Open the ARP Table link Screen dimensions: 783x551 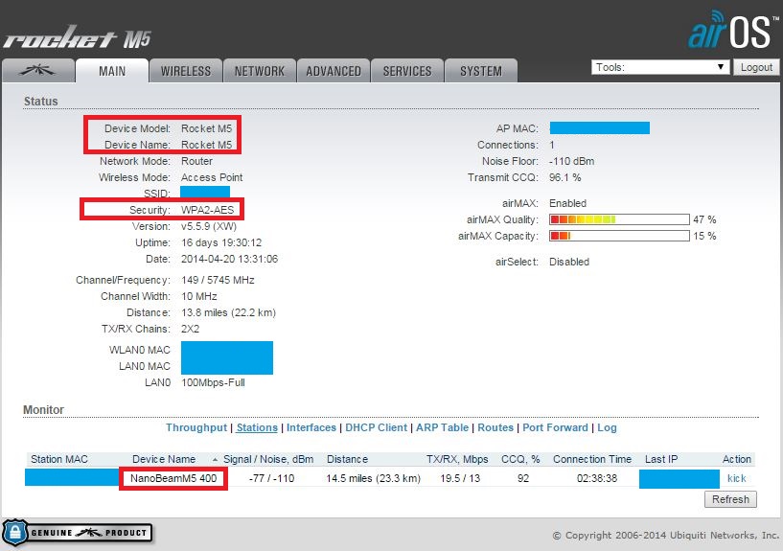click(x=442, y=427)
